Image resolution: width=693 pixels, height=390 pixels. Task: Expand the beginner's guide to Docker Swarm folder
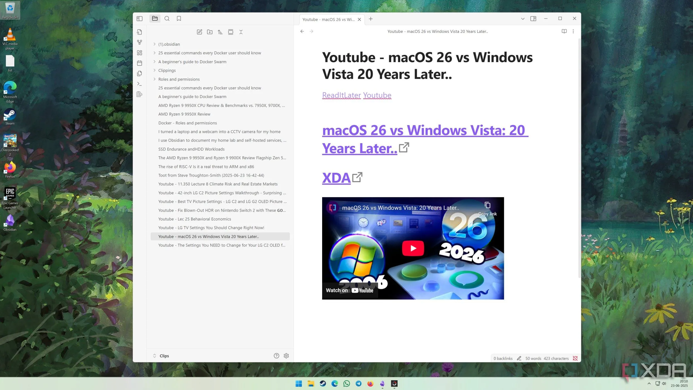pos(155,62)
